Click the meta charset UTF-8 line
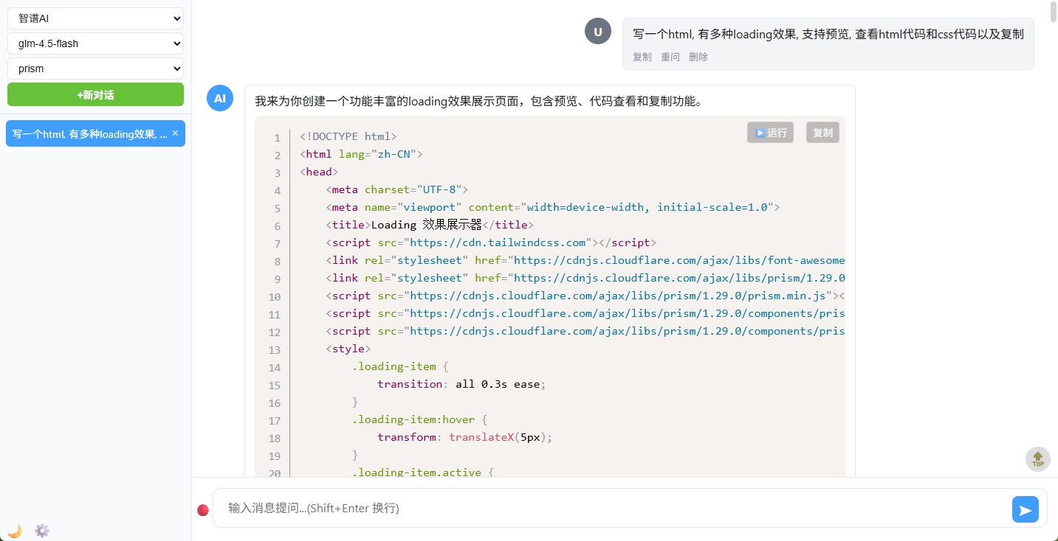The image size is (1058, 541). click(397, 189)
